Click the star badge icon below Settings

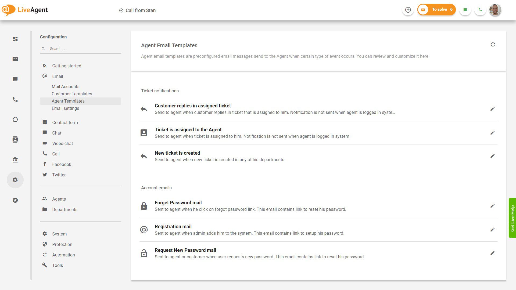coord(15,200)
